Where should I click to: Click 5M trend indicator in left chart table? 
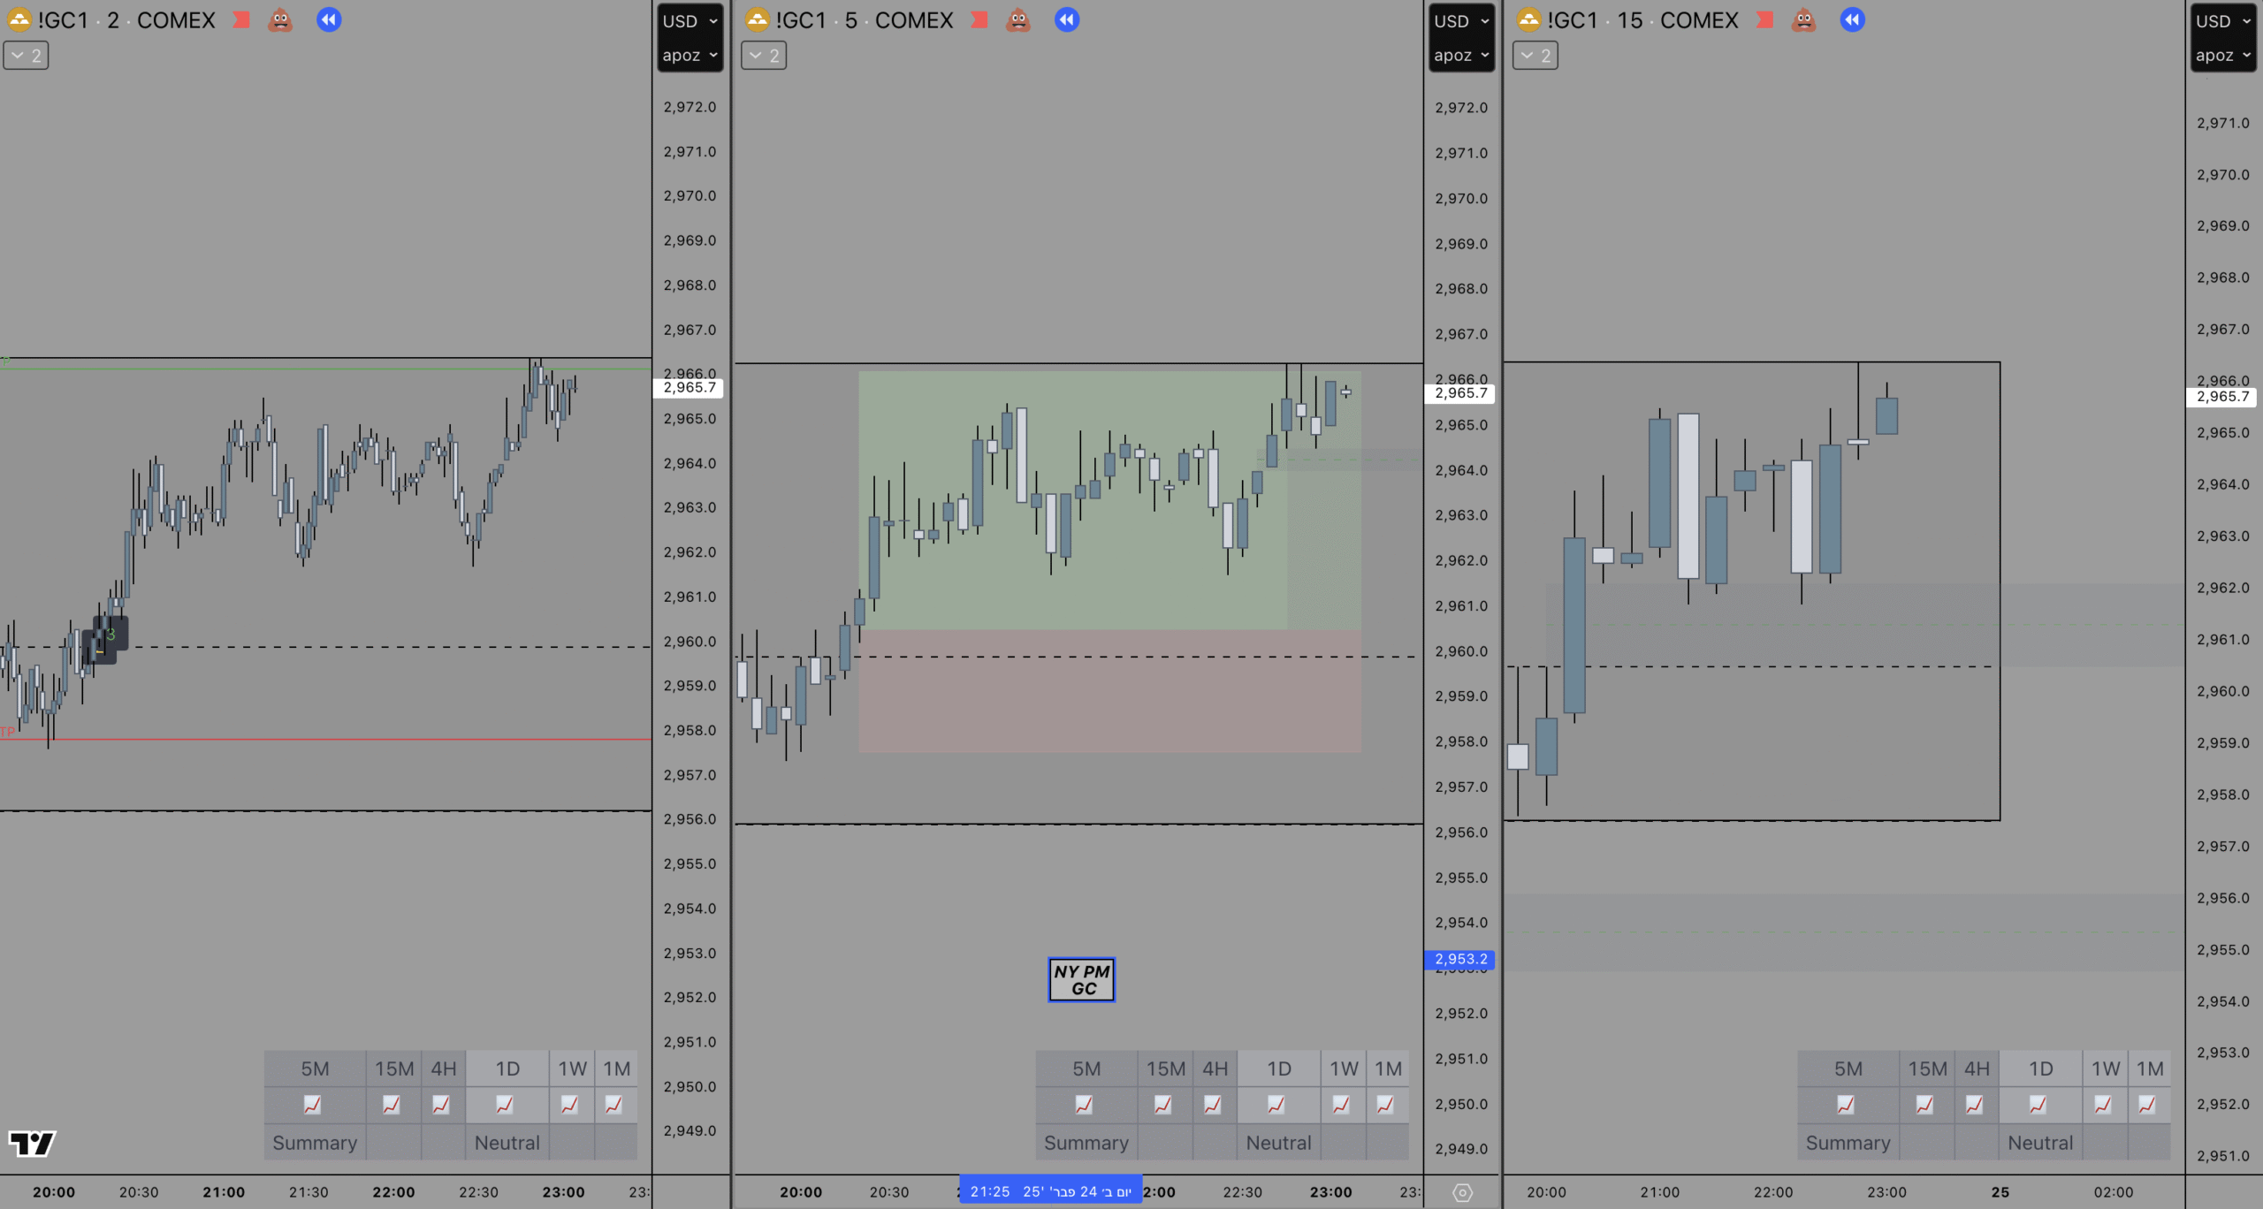point(313,1105)
